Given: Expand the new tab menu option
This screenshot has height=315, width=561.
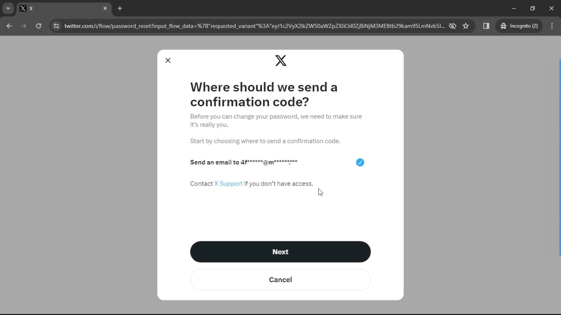Looking at the screenshot, I should (120, 8).
